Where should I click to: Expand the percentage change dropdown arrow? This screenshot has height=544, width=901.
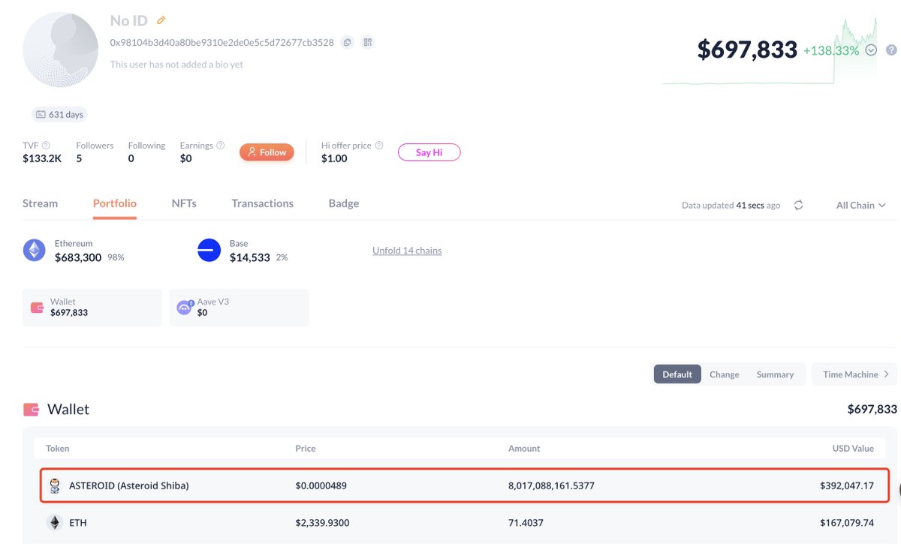coord(871,50)
